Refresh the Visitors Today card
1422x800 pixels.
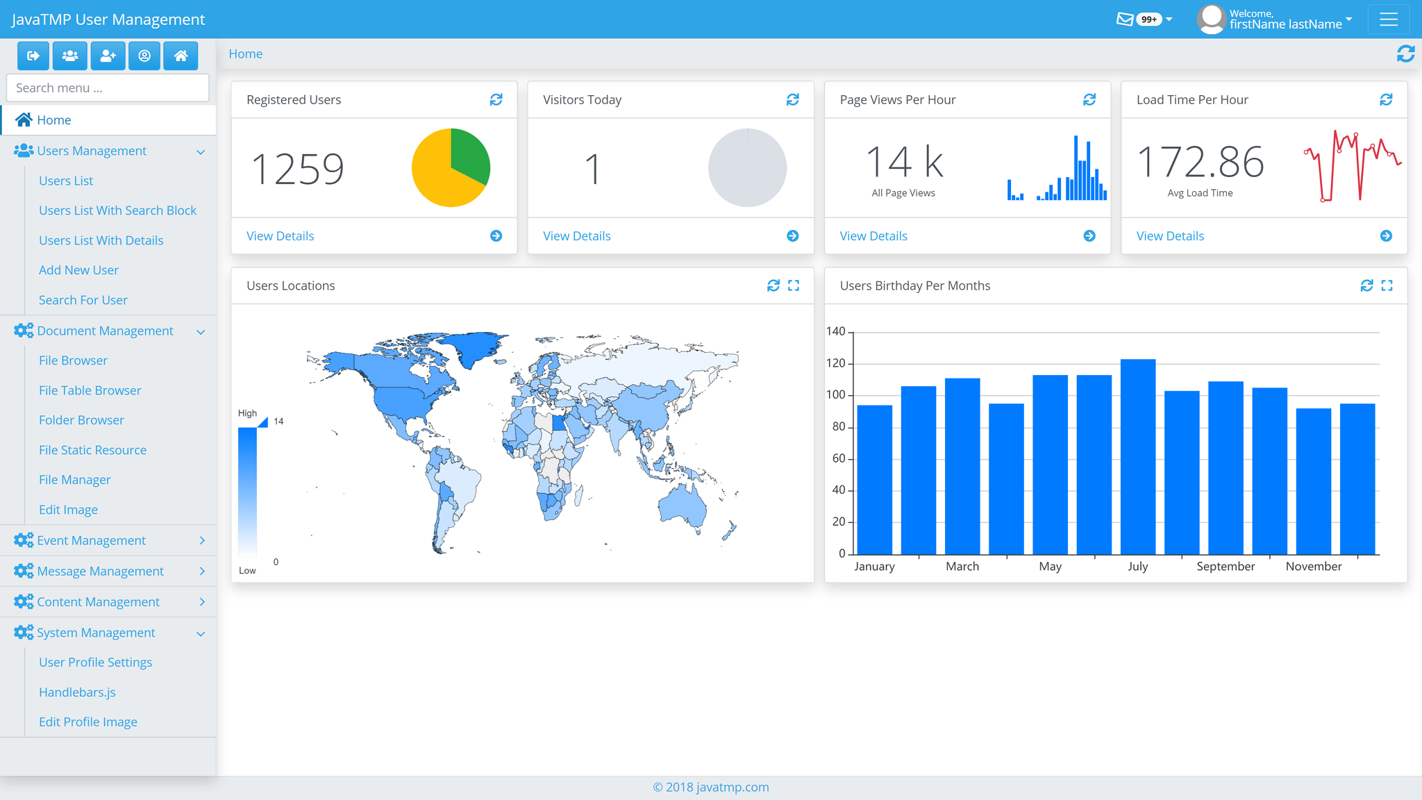792,99
